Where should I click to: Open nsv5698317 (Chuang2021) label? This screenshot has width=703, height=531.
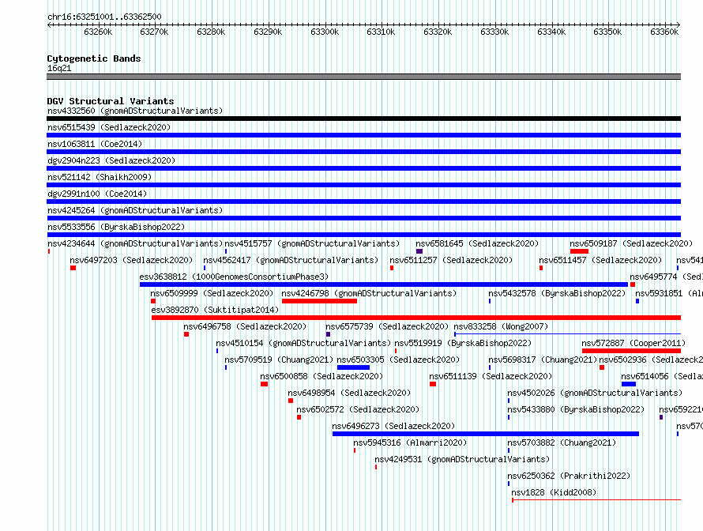(543, 360)
